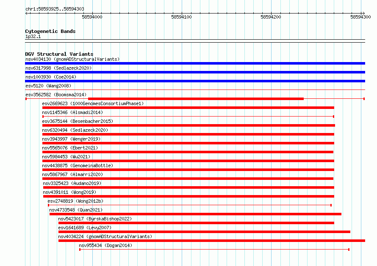
Task: Open nsv1145346 (Alsmadi2014) variant label
Action: click(72, 112)
